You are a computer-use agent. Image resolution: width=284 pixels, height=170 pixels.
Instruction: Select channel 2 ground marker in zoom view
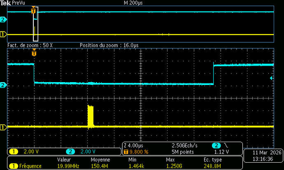pyautogui.click(x=4, y=85)
